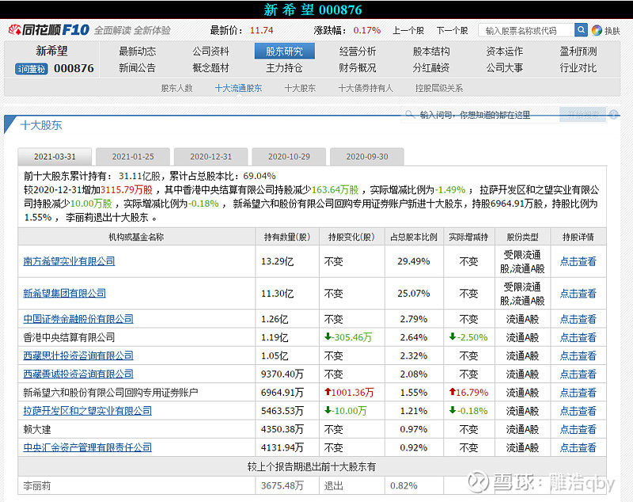Click 点击查看 for 中国证券金融 row
633x502 pixels.
tap(578, 319)
